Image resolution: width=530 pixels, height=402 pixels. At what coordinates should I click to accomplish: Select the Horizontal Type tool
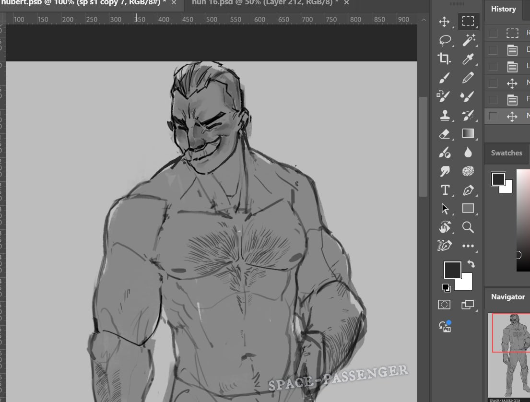tap(445, 190)
